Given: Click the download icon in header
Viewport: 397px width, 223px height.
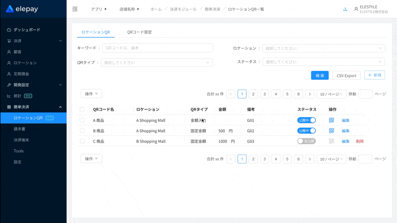Looking at the screenshot, I should (345, 9).
